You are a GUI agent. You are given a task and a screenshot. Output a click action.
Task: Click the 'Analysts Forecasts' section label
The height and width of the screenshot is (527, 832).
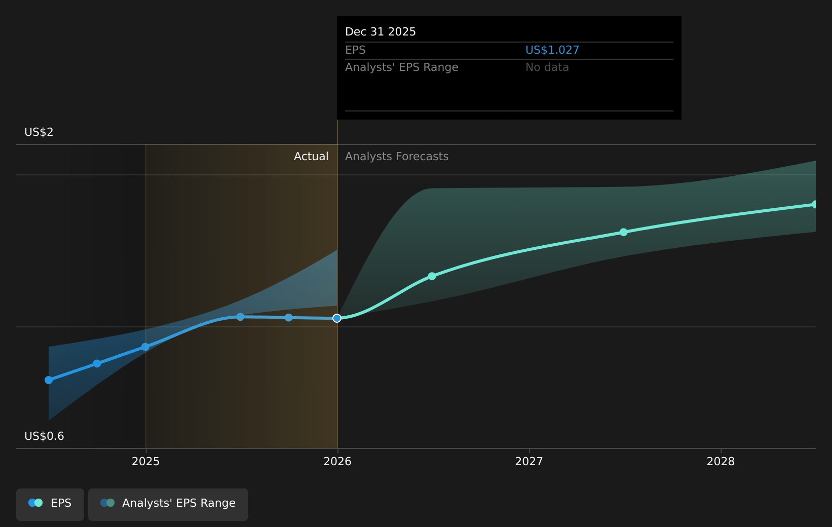397,157
